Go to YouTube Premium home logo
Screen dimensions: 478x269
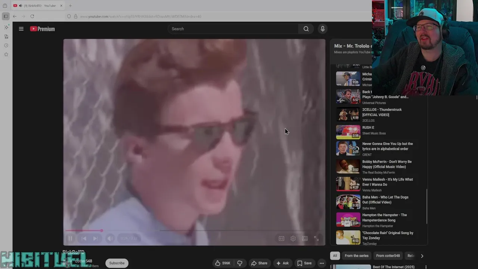(x=43, y=29)
